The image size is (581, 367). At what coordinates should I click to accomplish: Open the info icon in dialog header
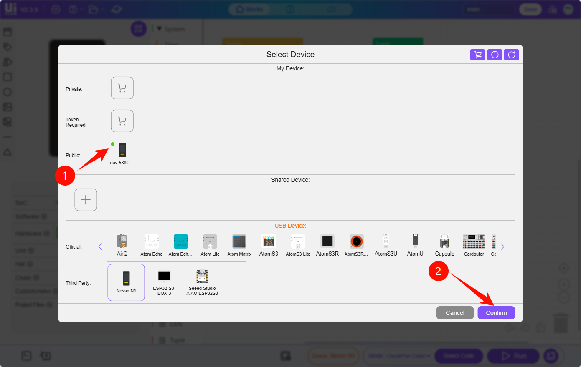pyautogui.click(x=495, y=55)
